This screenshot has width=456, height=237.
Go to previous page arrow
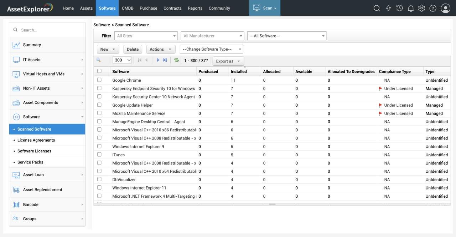tap(146, 60)
